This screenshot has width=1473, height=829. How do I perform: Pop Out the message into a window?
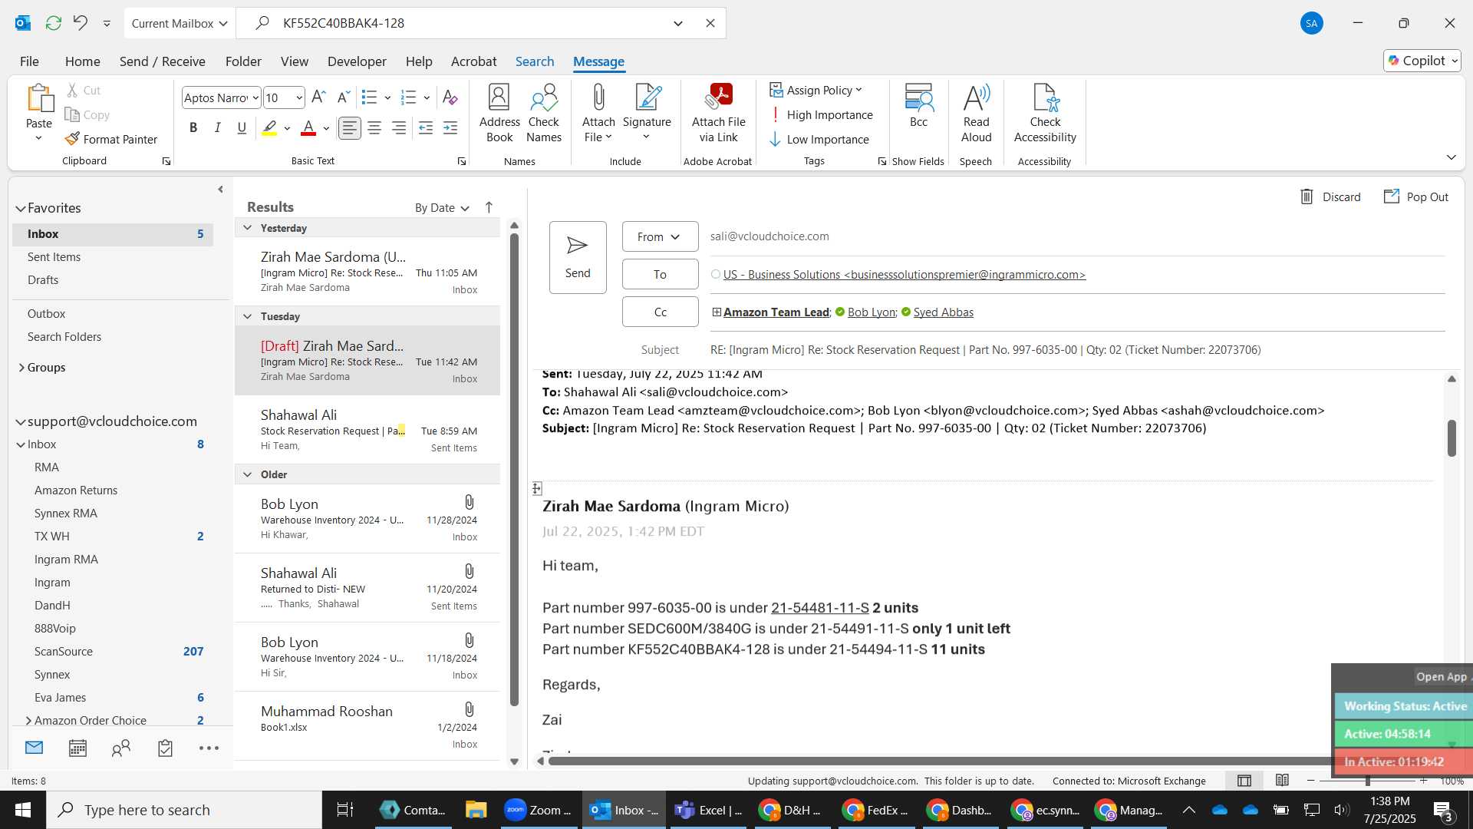1416,197
